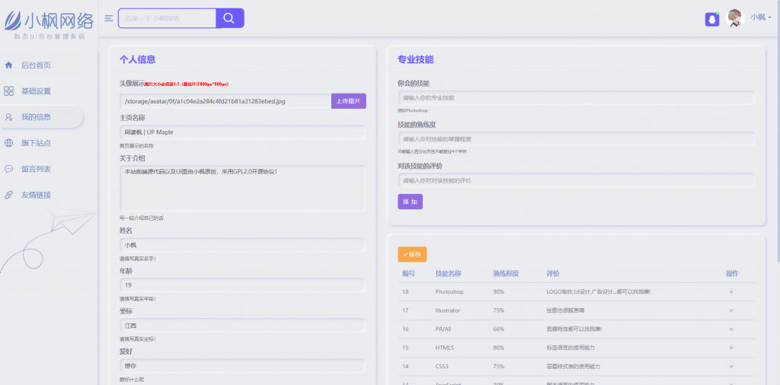Image resolution: width=780 pixels, height=385 pixels.
Task: Click the user icon beside 我的信息
Action: tap(8, 117)
